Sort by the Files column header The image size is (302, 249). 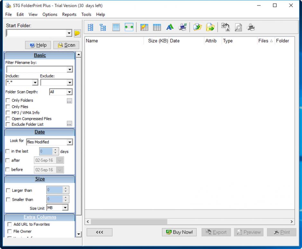click(x=266, y=41)
